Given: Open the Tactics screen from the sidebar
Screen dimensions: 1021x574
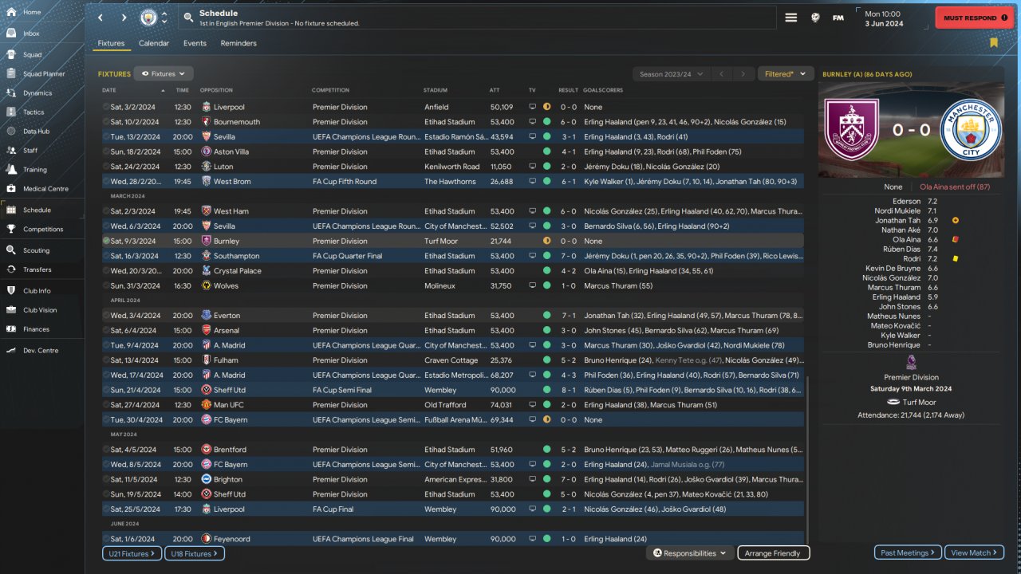Looking at the screenshot, I should 34,112.
